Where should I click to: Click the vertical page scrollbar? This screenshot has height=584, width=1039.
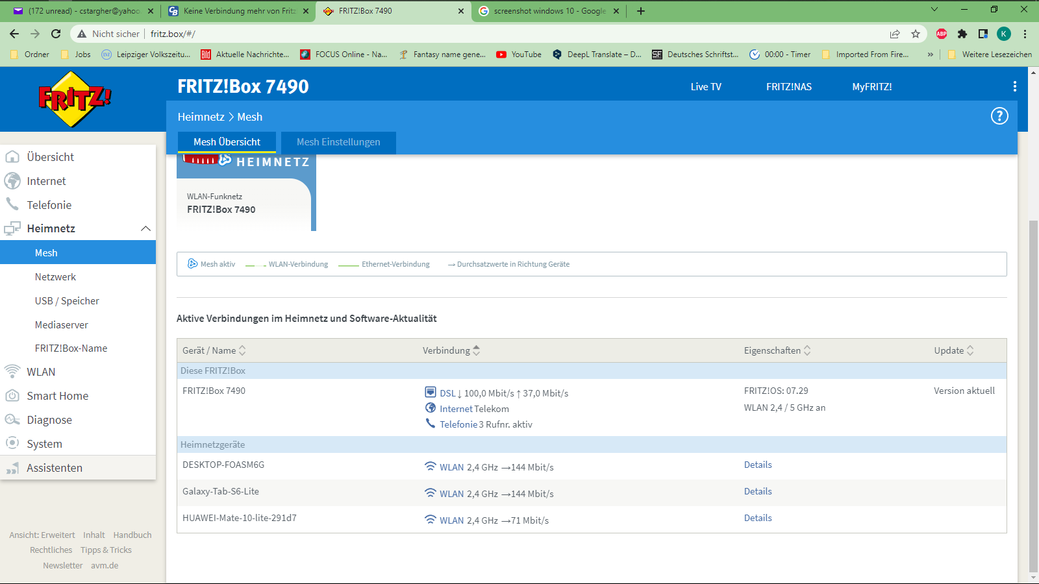tap(1033, 396)
